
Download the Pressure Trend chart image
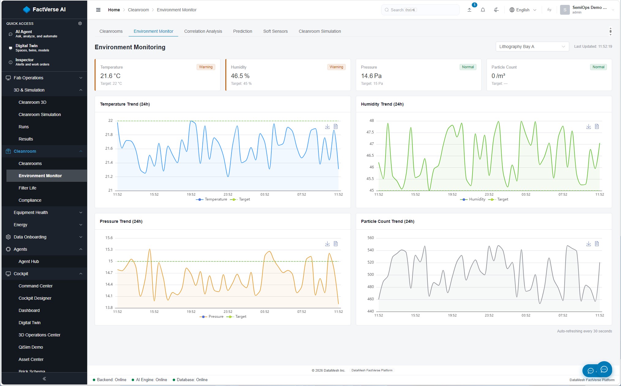327,244
